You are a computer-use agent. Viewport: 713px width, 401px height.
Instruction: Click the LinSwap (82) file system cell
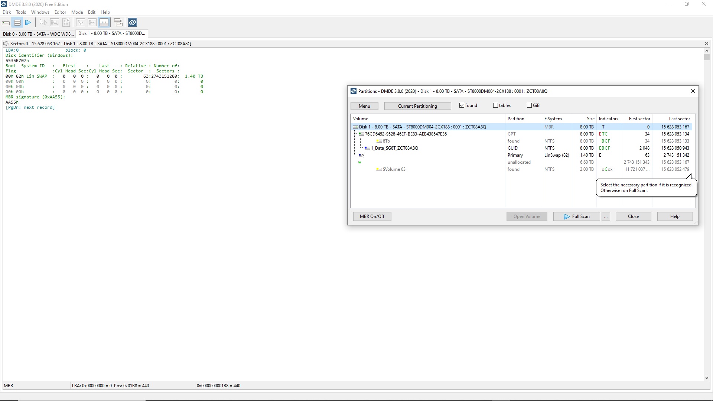coord(557,155)
